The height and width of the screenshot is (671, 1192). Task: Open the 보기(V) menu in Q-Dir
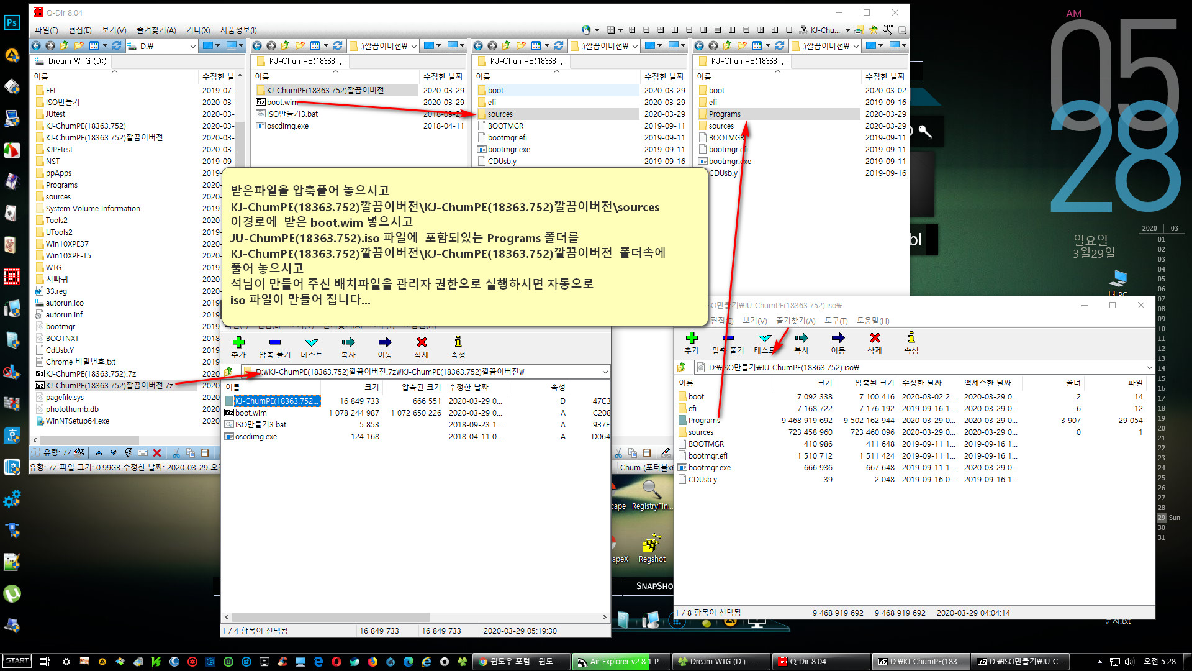point(114,30)
